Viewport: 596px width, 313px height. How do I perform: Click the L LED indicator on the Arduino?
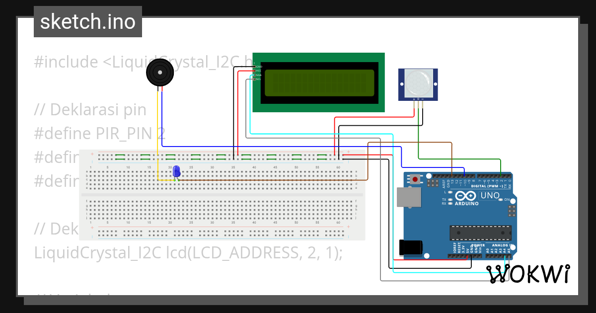[450, 192]
